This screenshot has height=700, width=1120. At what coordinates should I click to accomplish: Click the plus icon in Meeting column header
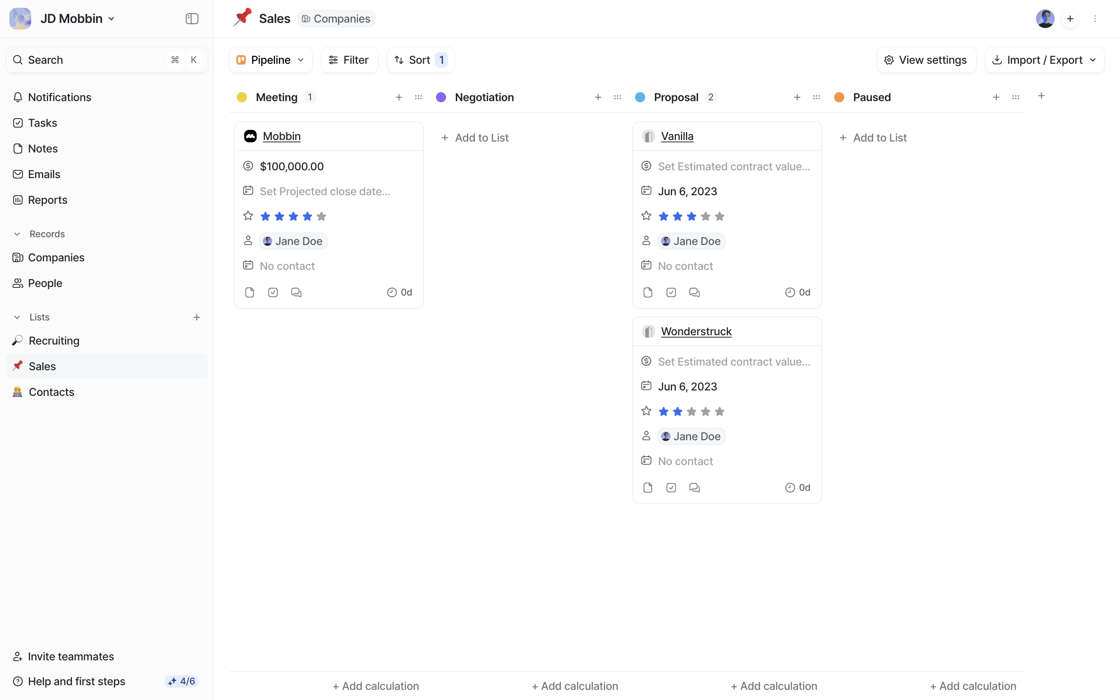[x=399, y=97]
